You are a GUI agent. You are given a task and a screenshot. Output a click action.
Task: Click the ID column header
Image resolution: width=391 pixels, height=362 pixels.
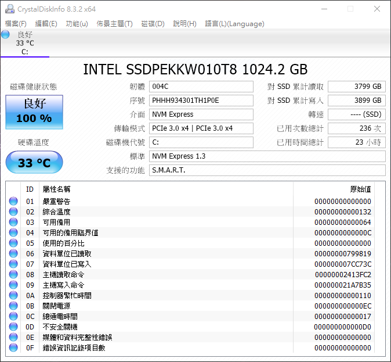click(x=30, y=189)
